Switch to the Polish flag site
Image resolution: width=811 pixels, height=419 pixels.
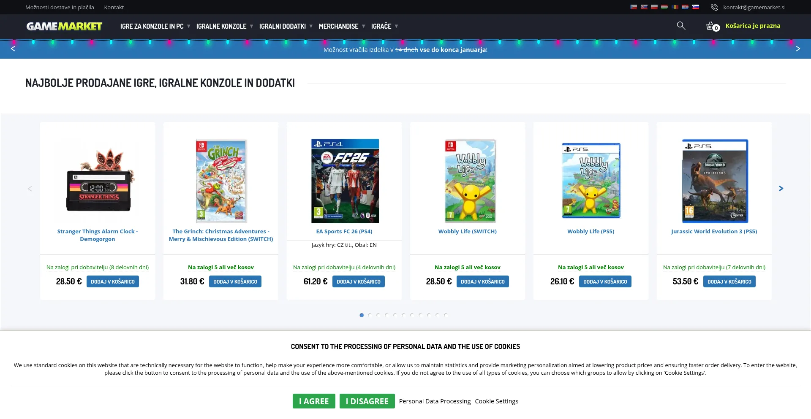[x=654, y=7]
